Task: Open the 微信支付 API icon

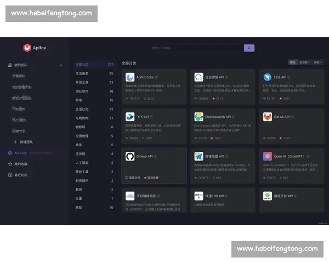Action: [x=267, y=196]
